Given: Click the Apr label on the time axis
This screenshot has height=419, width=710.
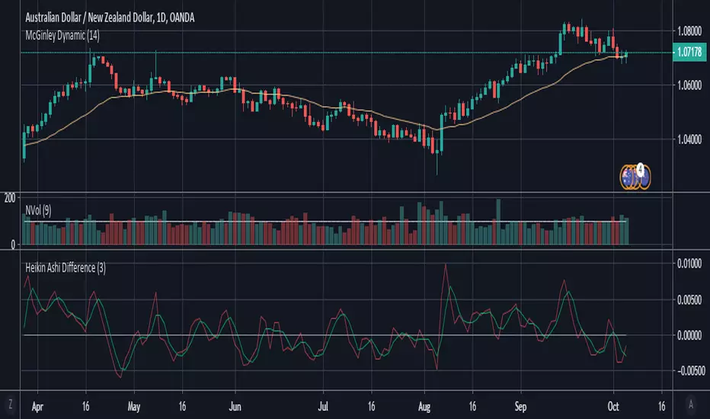Looking at the screenshot, I should pos(37,407).
